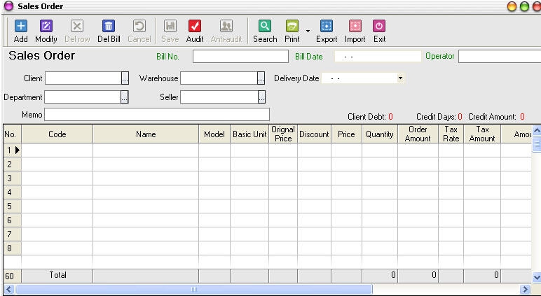Click the Bill No. input field
The image size is (541, 296).
point(240,57)
